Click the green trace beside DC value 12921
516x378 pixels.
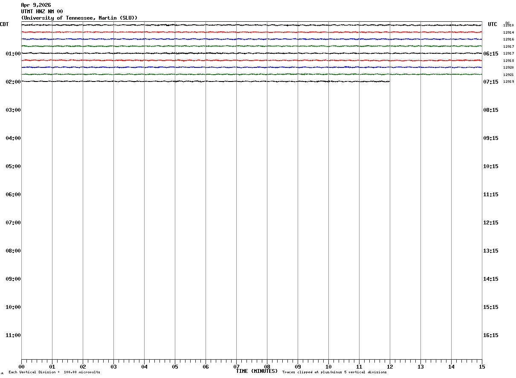point(252,74)
